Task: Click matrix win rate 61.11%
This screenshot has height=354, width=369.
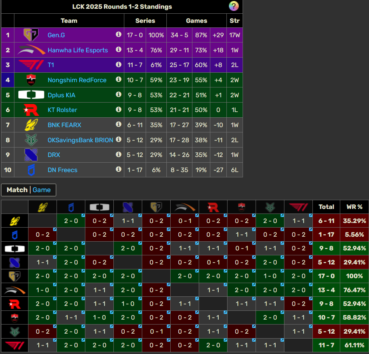Action: pyautogui.click(x=354, y=345)
